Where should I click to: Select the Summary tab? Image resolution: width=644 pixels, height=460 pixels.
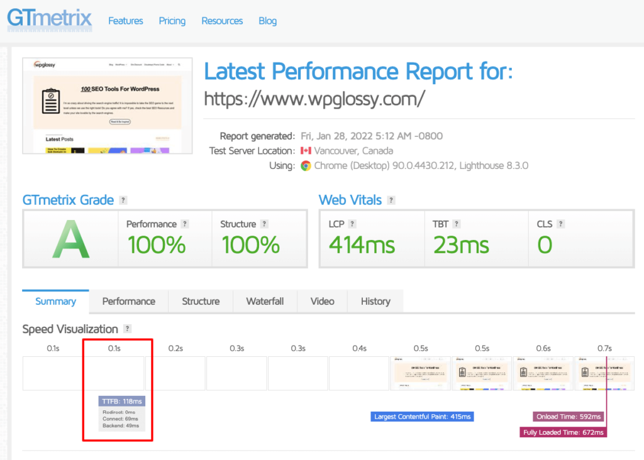[55, 302]
